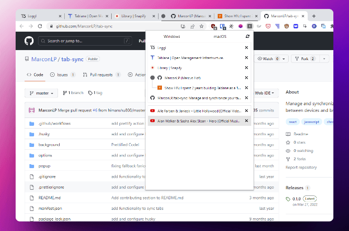Open the background folder
Image resolution: width=349 pixels, height=231 pixels.
(49, 145)
